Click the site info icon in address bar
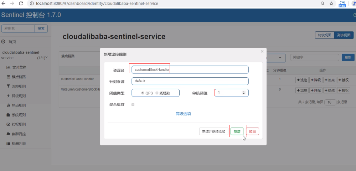Screen dimensions: 356x171 pos(32,4)
